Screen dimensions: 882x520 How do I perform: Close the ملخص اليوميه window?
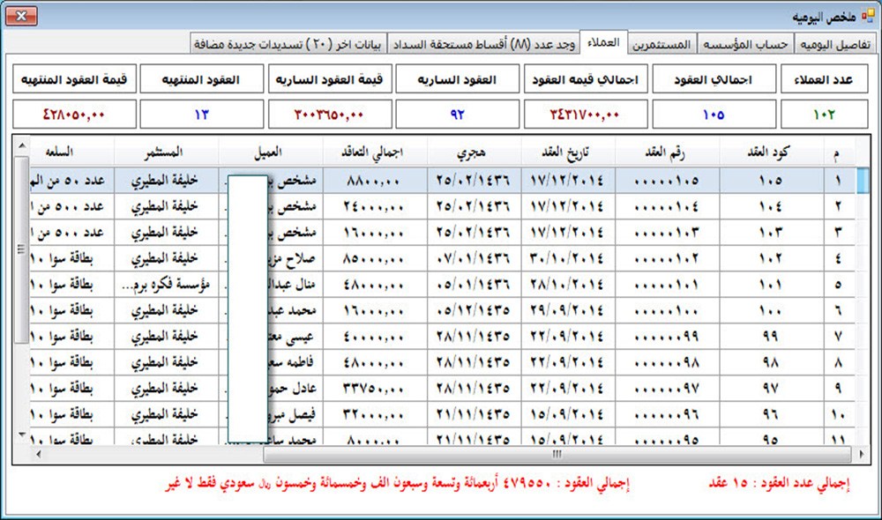[26, 15]
